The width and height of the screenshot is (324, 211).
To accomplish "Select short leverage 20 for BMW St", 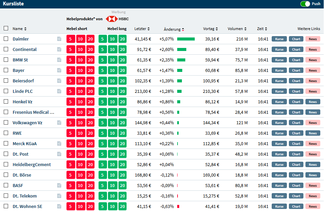I will click(x=90, y=60).
